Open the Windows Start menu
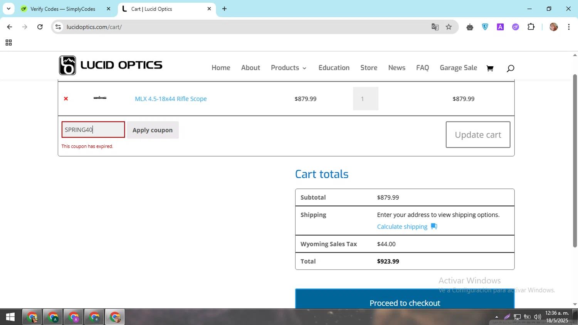Screen dimensions: 578x325 click(10, 317)
